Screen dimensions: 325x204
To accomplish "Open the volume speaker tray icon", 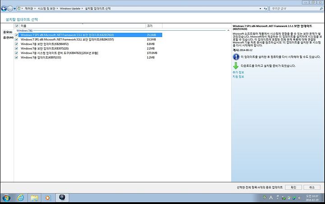I will (300, 198).
